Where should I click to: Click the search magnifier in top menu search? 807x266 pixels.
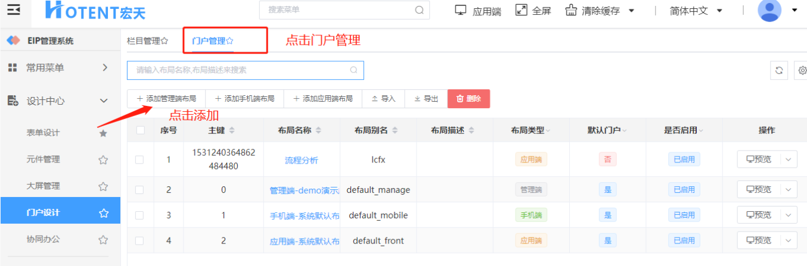tap(419, 10)
